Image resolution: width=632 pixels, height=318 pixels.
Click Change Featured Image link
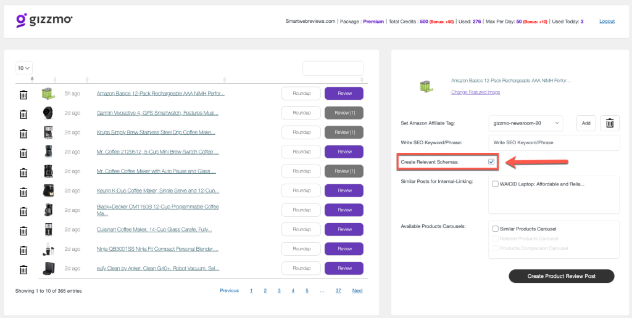(x=475, y=92)
